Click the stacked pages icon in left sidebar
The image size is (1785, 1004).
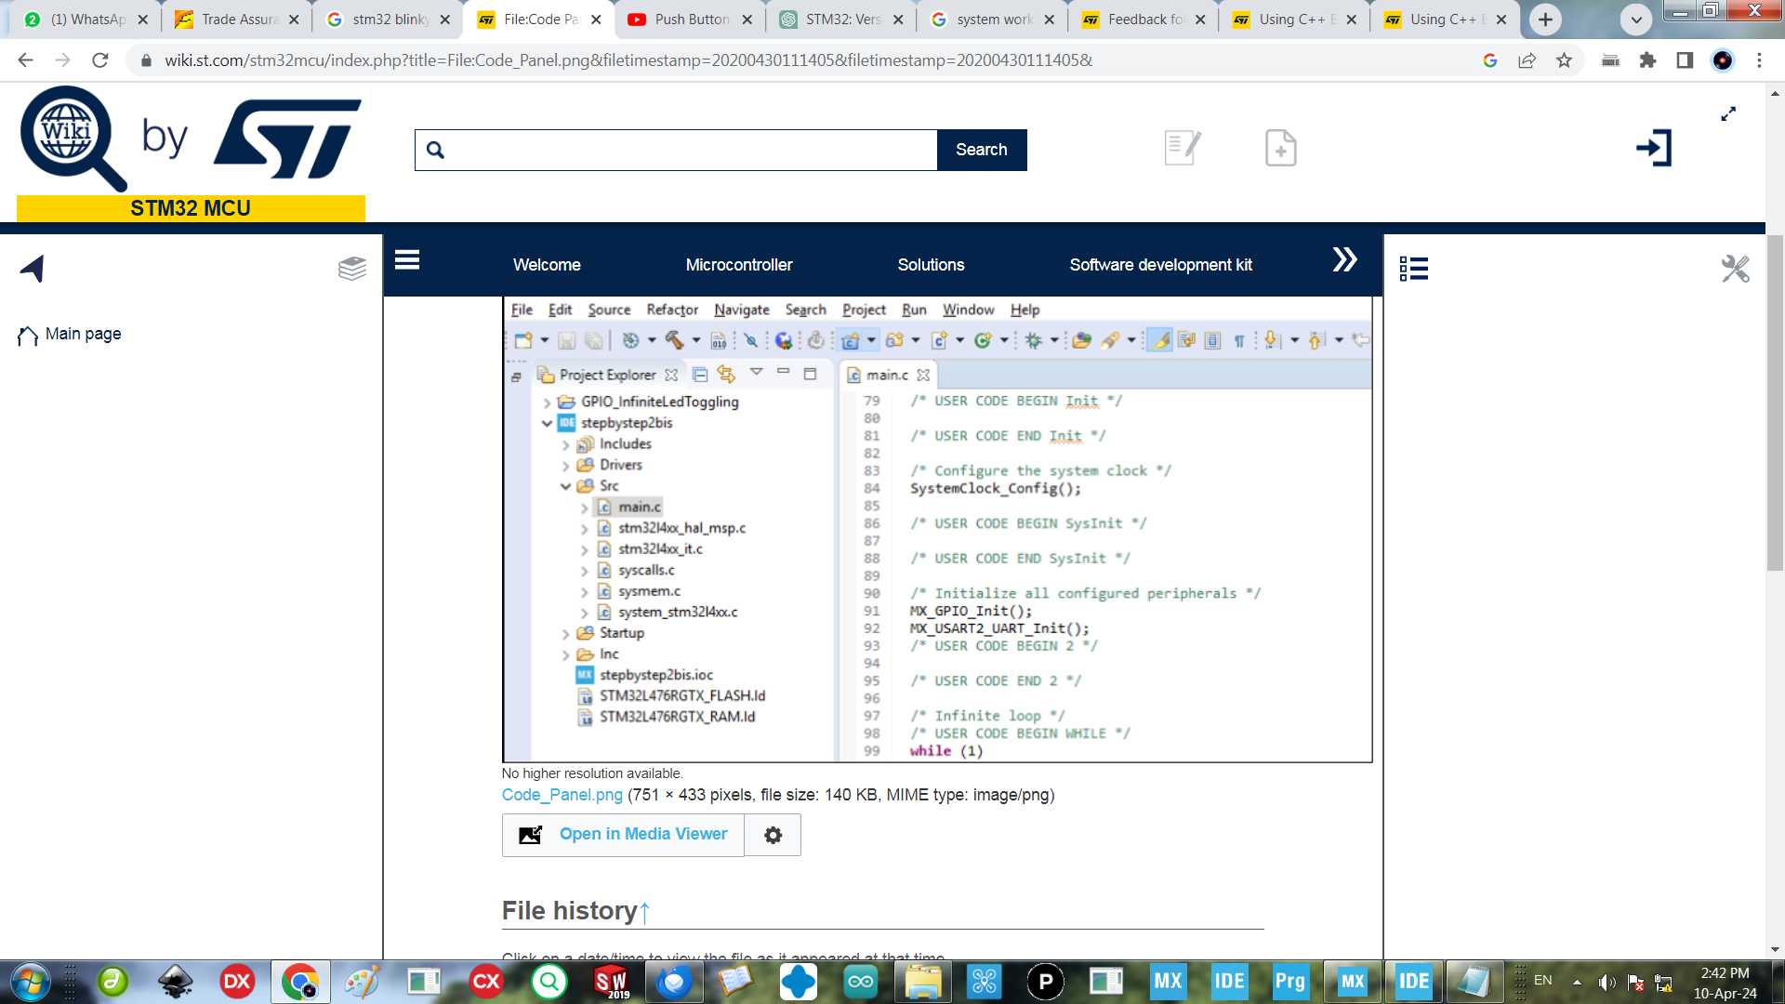point(351,269)
